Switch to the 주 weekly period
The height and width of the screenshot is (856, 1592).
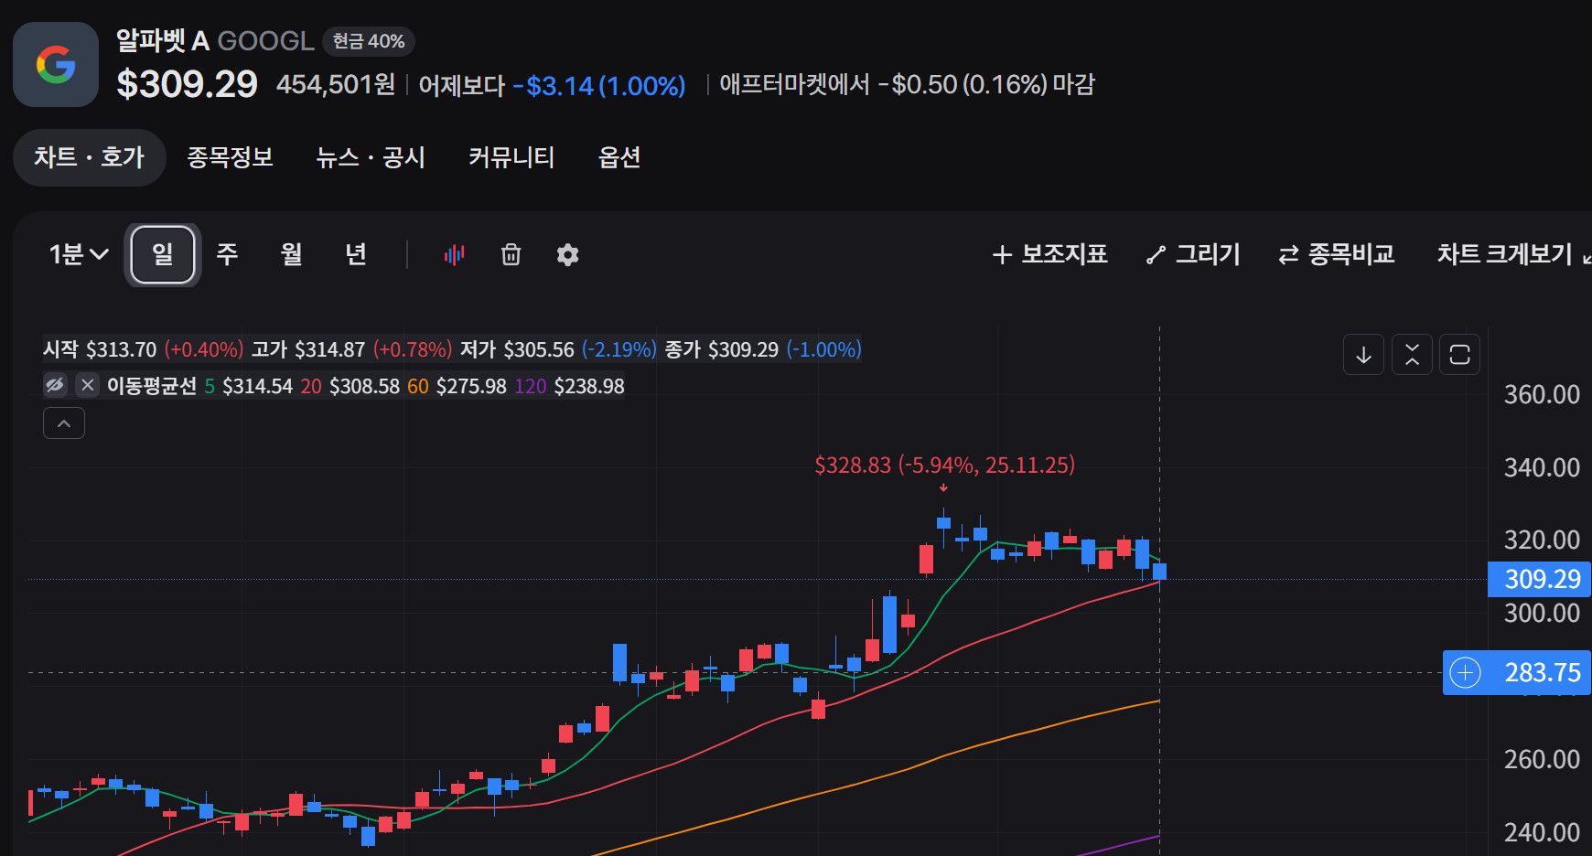click(227, 254)
